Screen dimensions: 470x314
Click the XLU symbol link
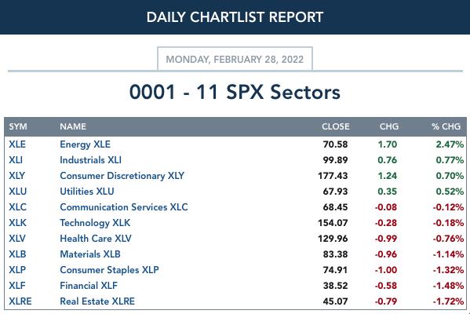click(18, 192)
